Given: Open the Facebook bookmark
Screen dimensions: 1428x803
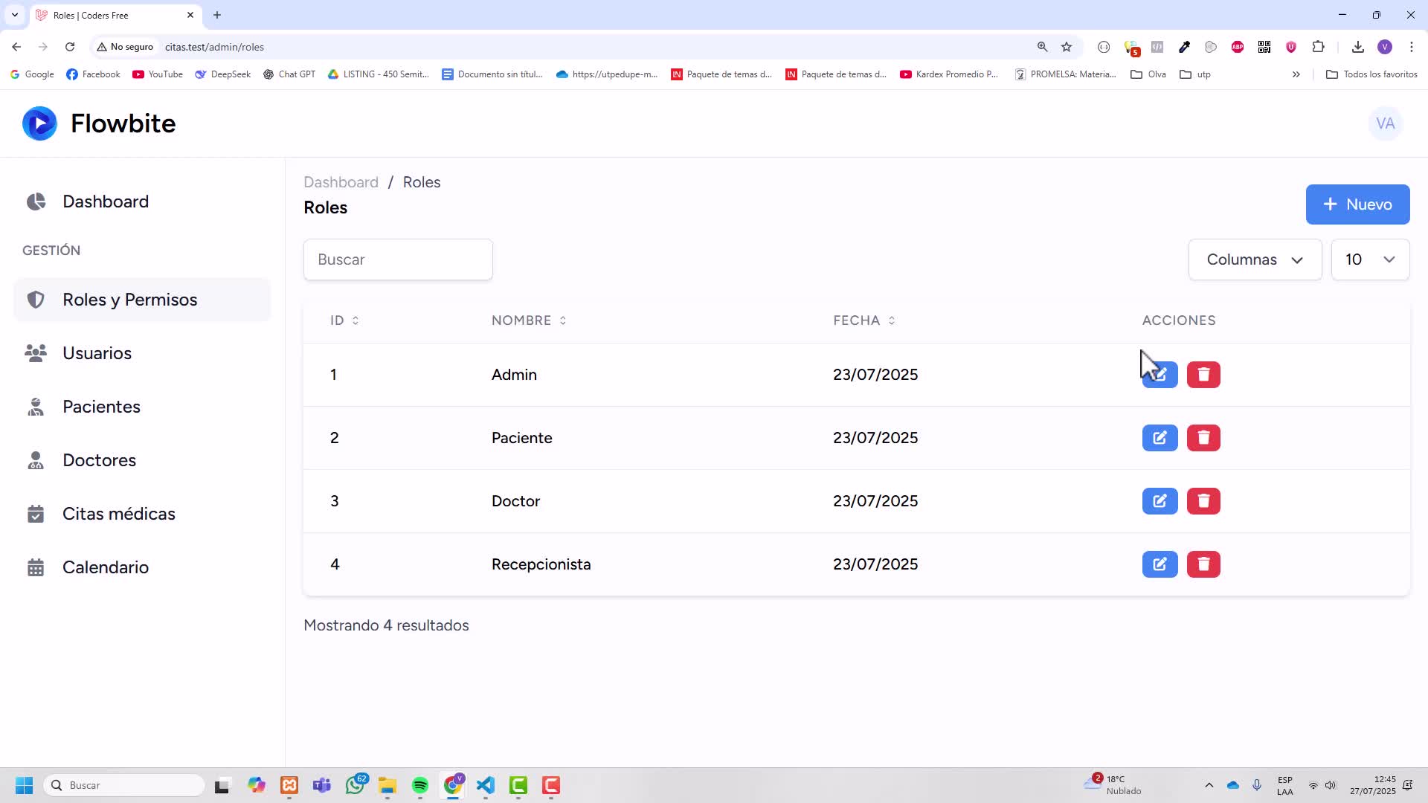Looking at the screenshot, I should point(93,74).
